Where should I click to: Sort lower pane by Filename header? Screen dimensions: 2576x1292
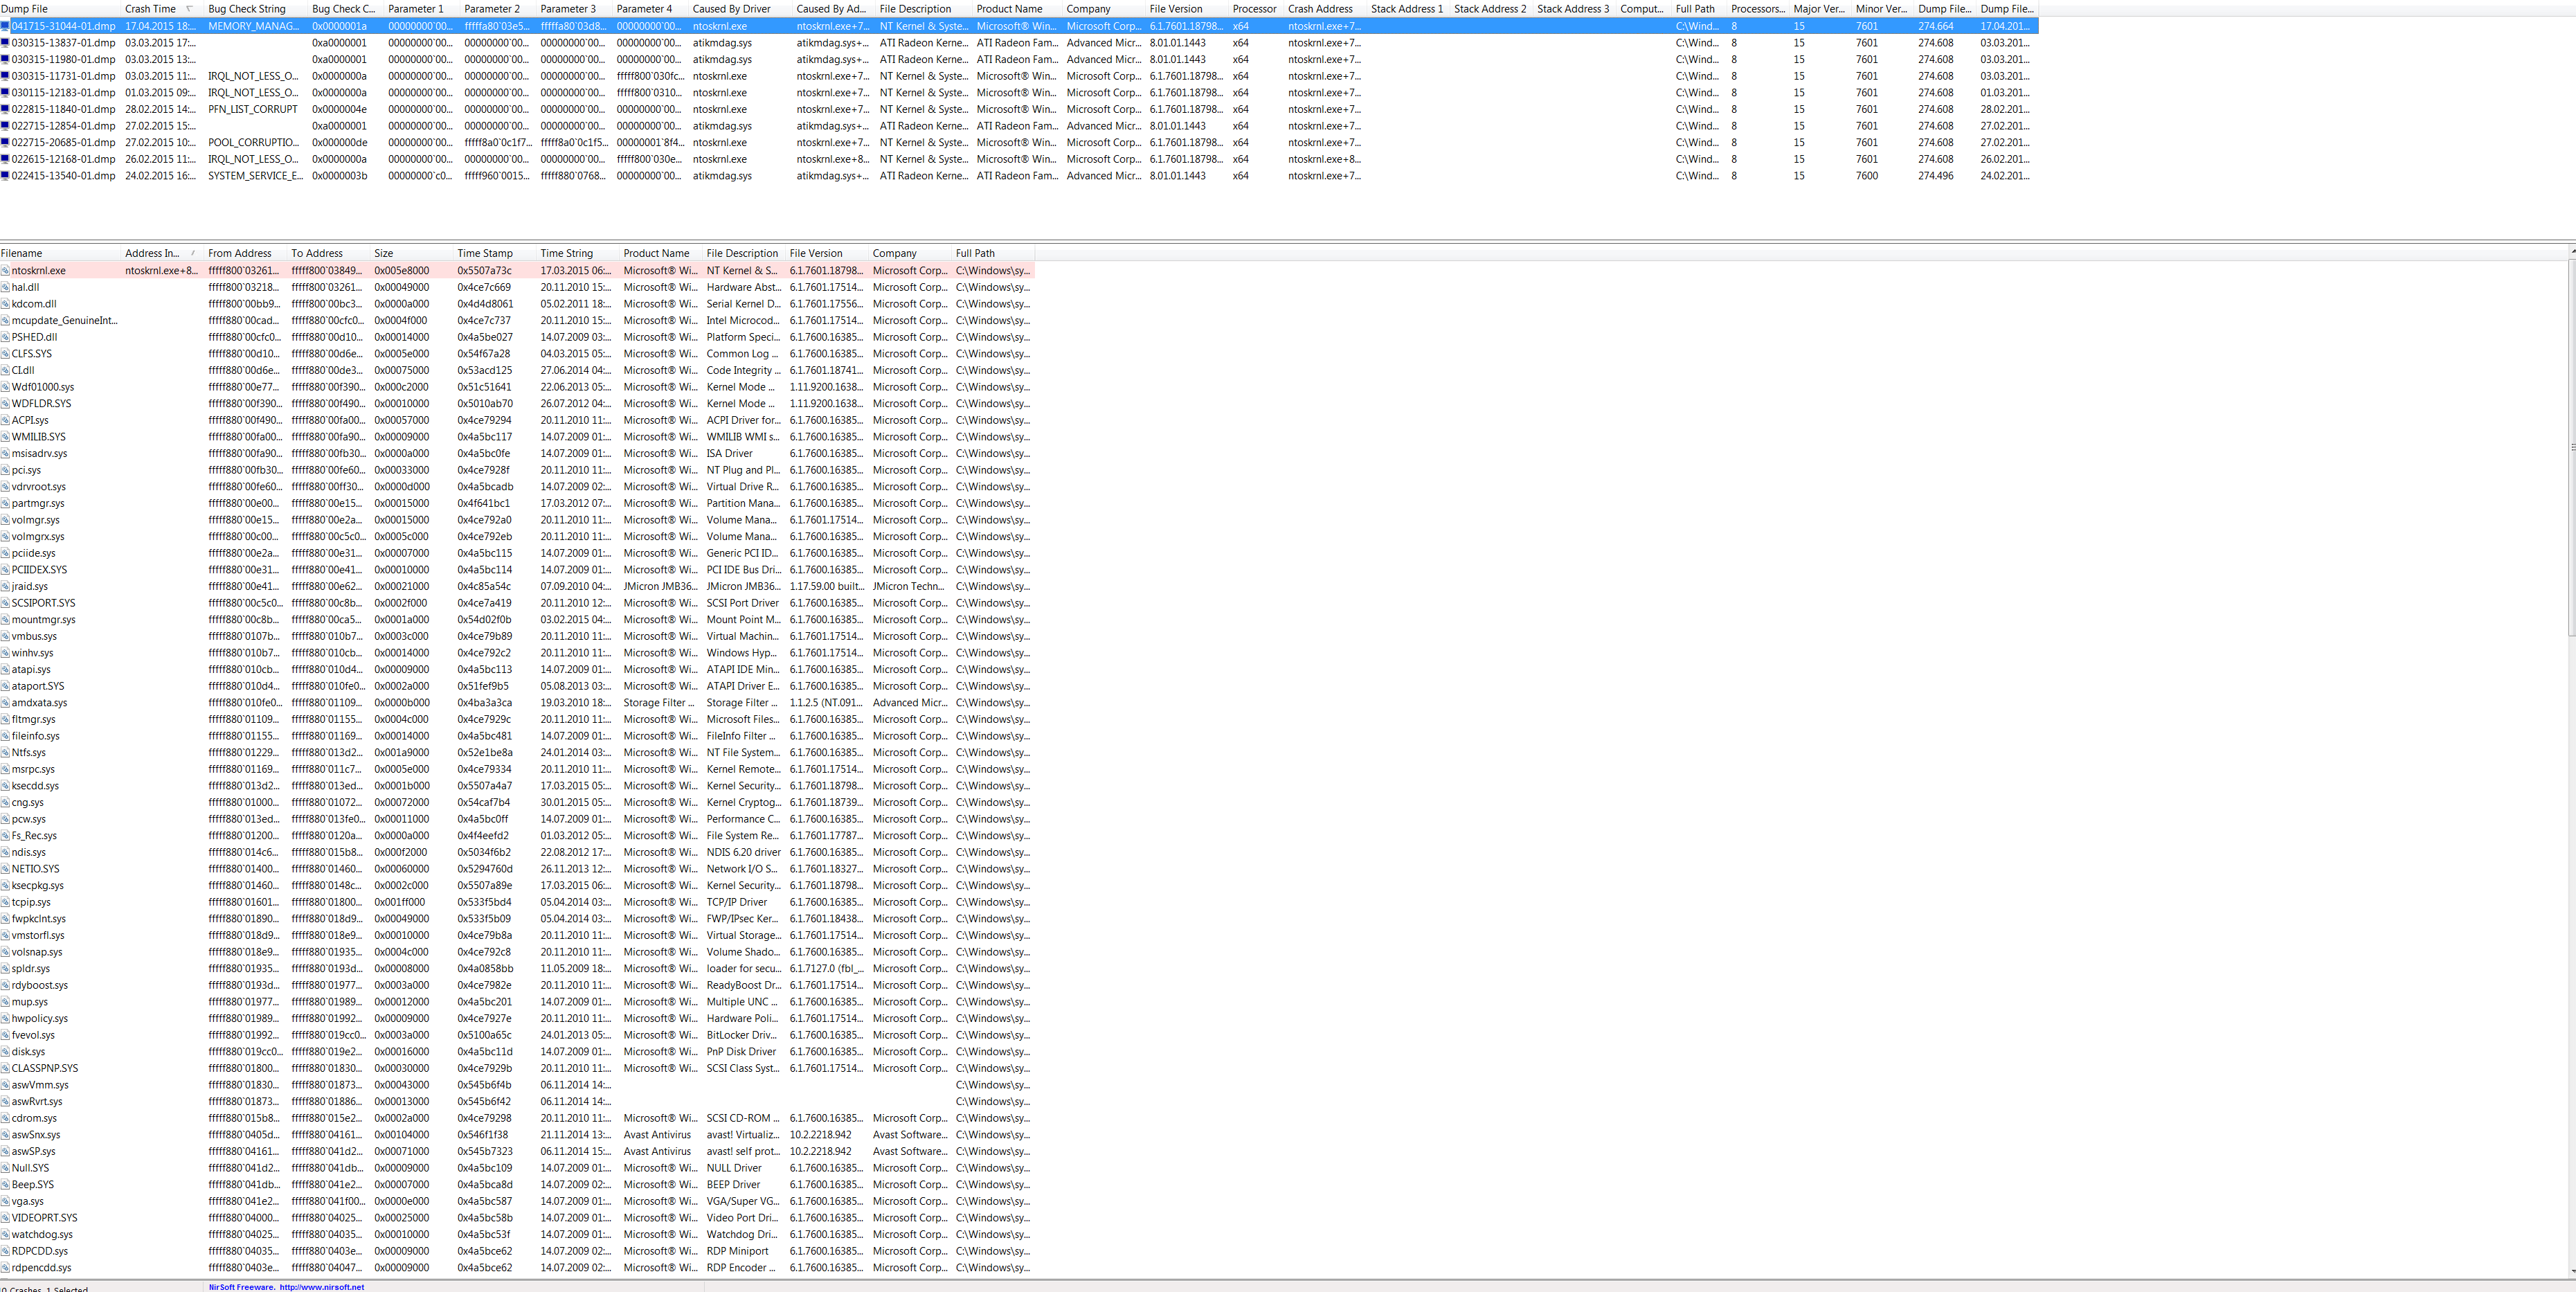tap(22, 253)
